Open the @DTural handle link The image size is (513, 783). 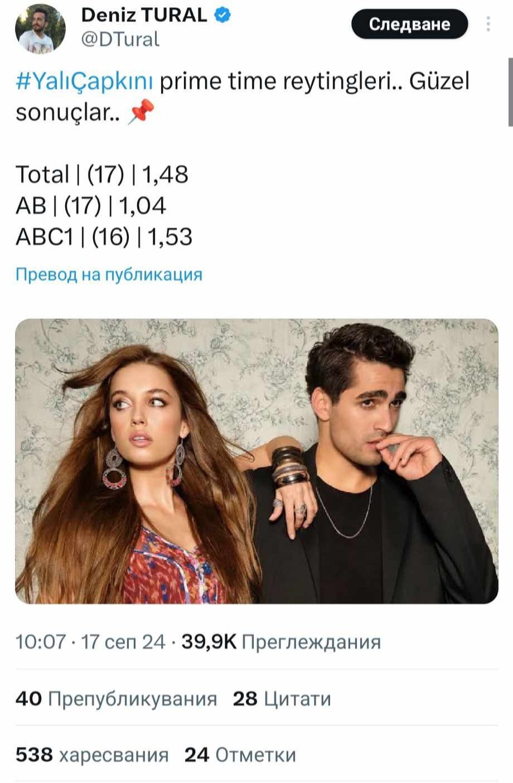tap(120, 39)
